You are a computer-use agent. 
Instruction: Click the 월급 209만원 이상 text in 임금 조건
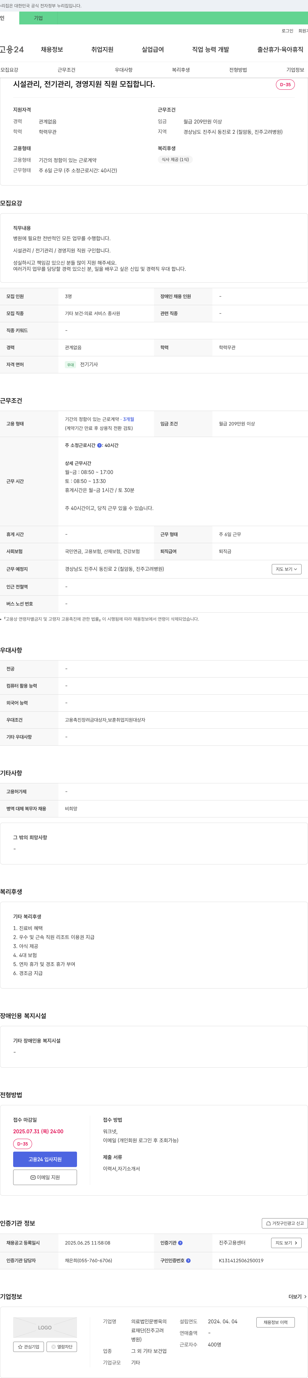tap(237, 424)
